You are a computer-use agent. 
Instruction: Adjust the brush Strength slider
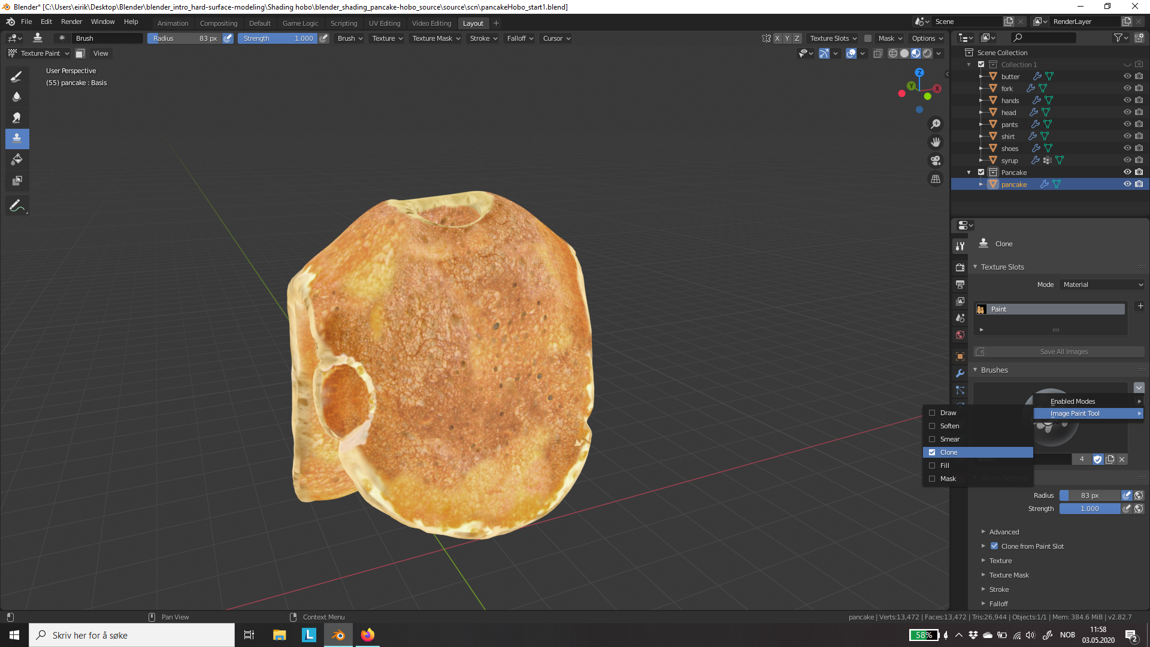(x=1090, y=509)
